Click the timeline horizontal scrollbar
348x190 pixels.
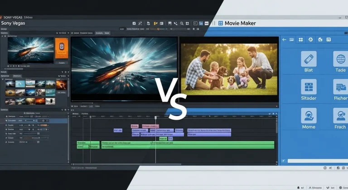tap(127, 164)
